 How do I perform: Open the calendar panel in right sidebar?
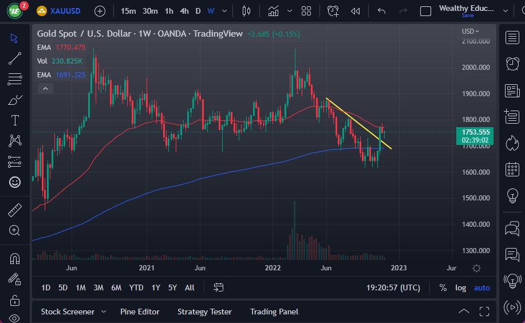[x=512, y=170]
